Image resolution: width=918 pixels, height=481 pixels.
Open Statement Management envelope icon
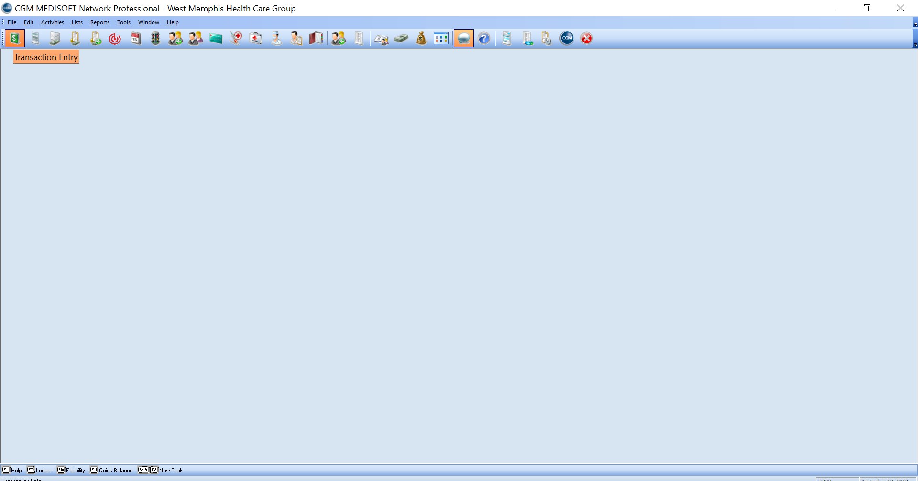(55, 38)
